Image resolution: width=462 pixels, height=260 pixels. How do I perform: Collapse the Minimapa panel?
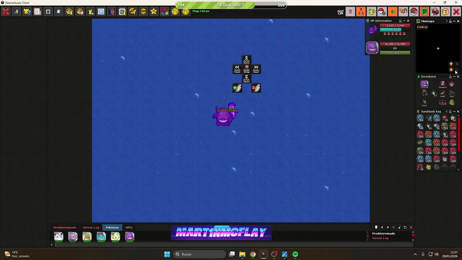[x=454, y=21]
